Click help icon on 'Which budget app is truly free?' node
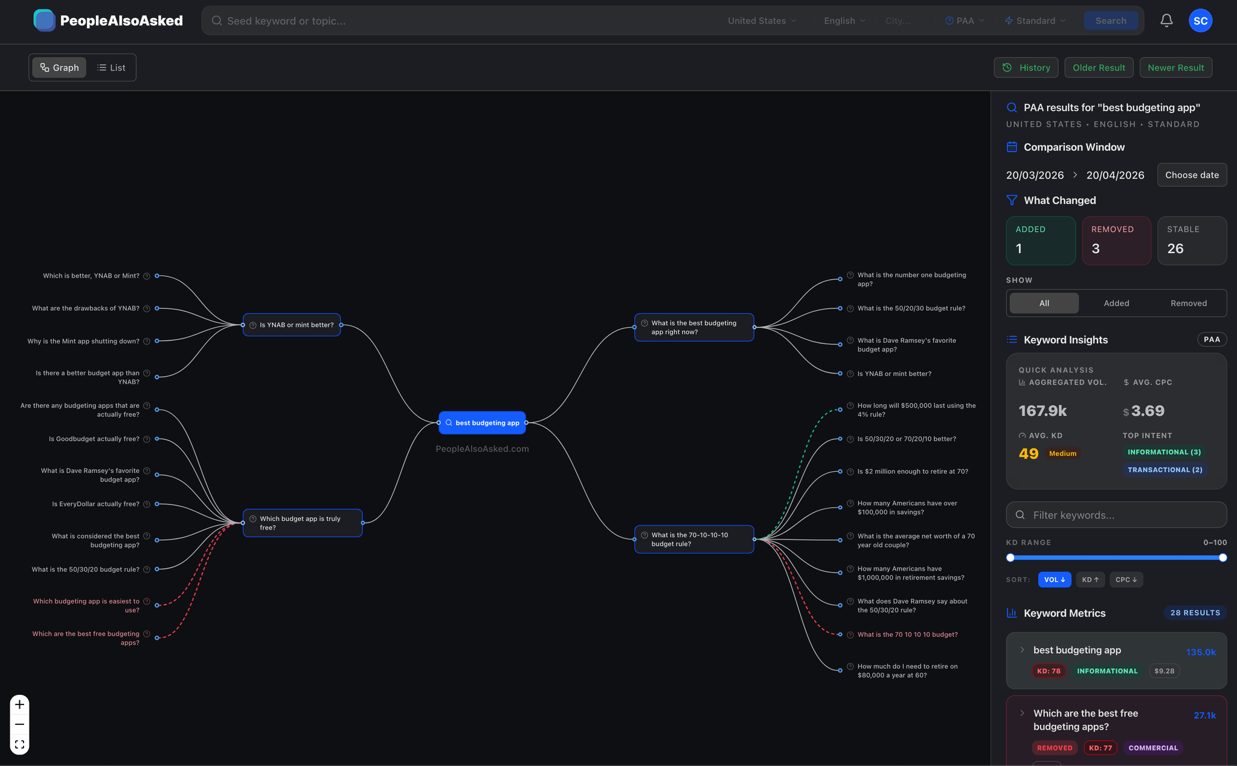1237x766 pixels. [x=253, y=519]
